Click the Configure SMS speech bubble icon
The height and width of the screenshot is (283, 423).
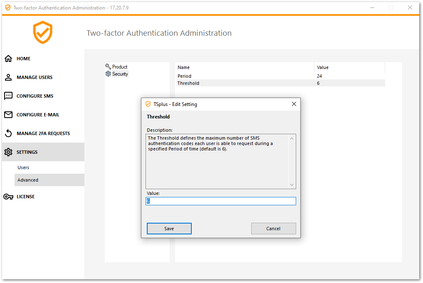(8, 96)
